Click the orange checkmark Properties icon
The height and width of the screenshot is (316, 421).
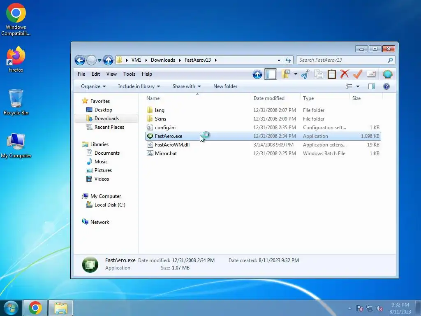click(x=358, y=74)
